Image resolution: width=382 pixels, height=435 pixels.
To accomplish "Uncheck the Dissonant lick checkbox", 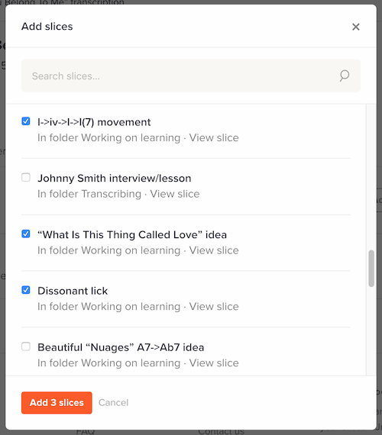I will [26, 290].
